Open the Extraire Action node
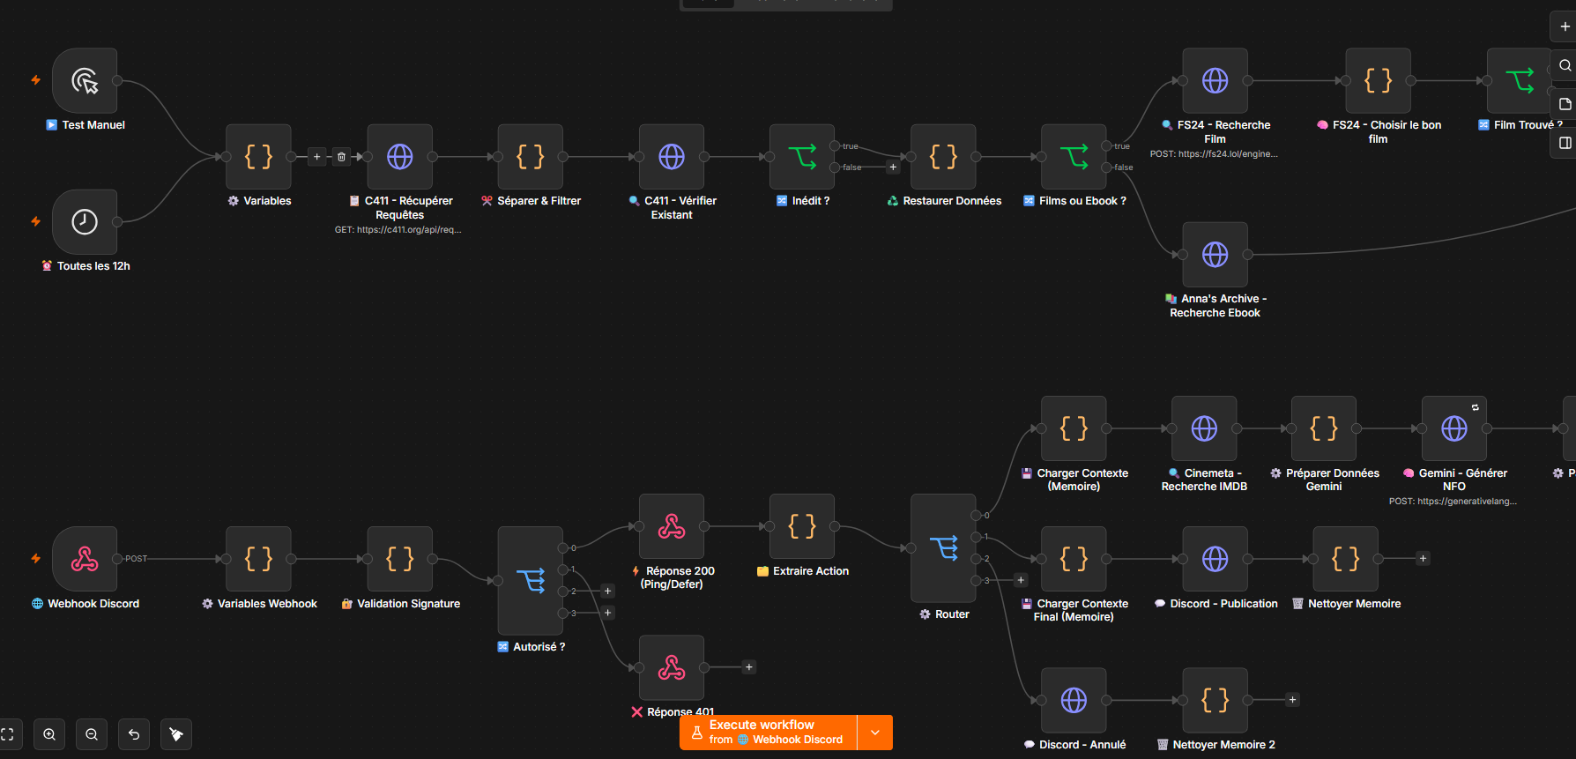Viewport: 1576px width, 759px height. [802, 526]
